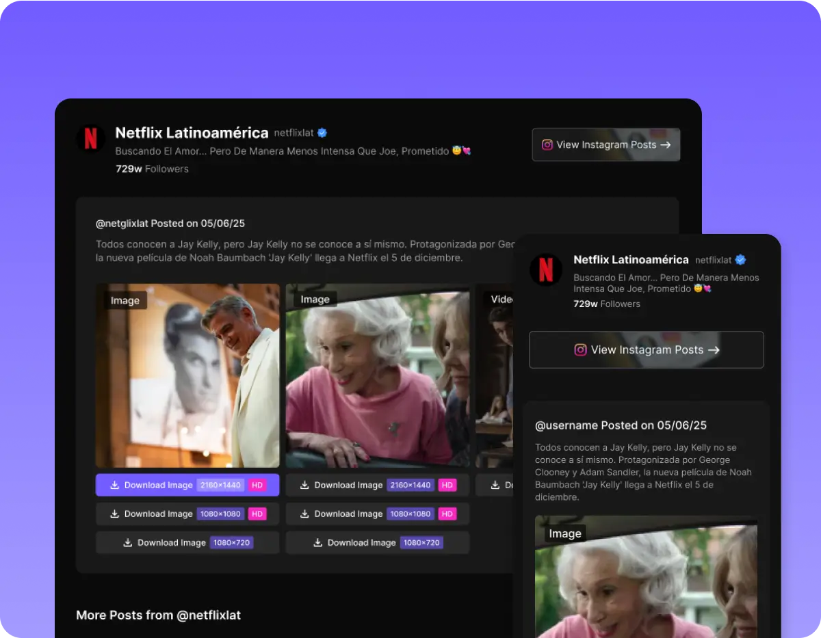Click the verified badge in the mobile card header

[x=740, y=260]
